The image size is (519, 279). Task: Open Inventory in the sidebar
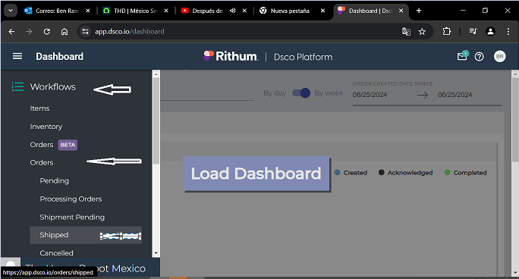point(46,127)
